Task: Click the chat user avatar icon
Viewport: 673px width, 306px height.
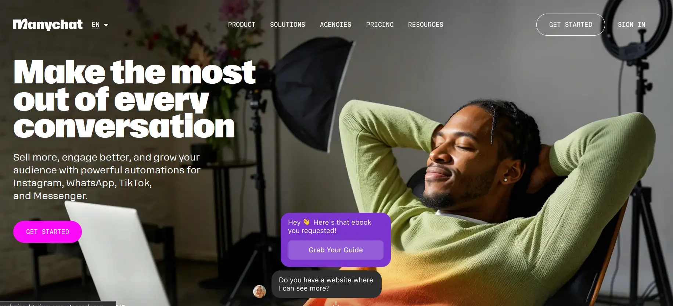Action: pos(259,291)
